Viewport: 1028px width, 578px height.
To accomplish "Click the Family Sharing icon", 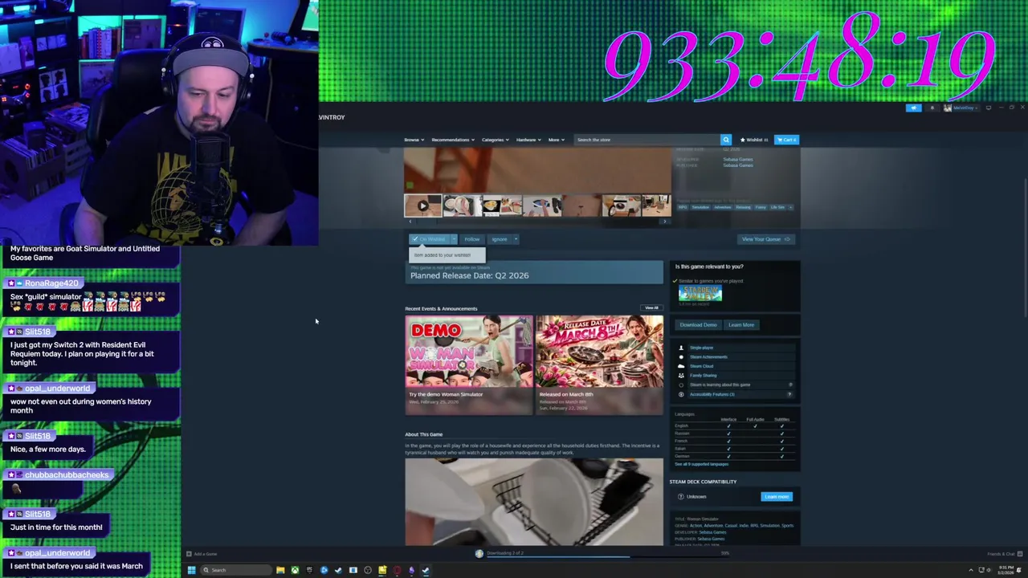I will click(681, 376).
